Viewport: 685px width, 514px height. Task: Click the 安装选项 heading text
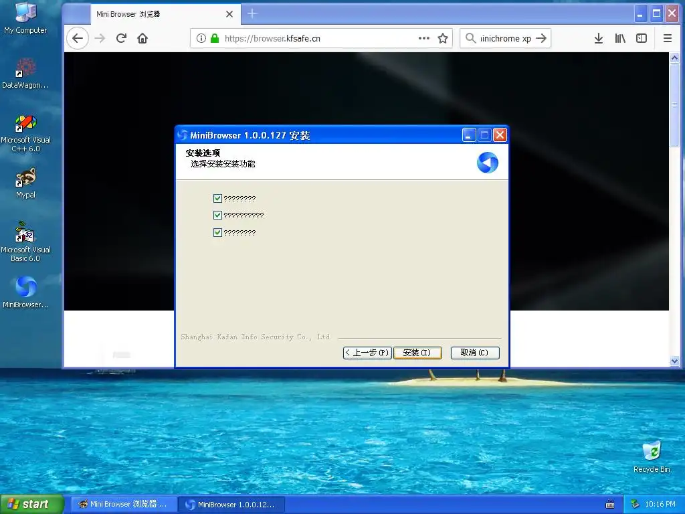[x=203, y=153]
